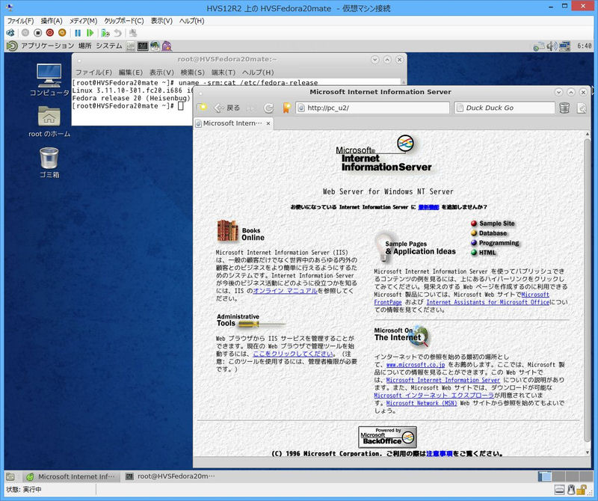Image resolution: width=598 pixels, height=501 pixels.
Task: Open the Microsoft インターネット エクスプローラ link
Action: (x=434, y=396)
